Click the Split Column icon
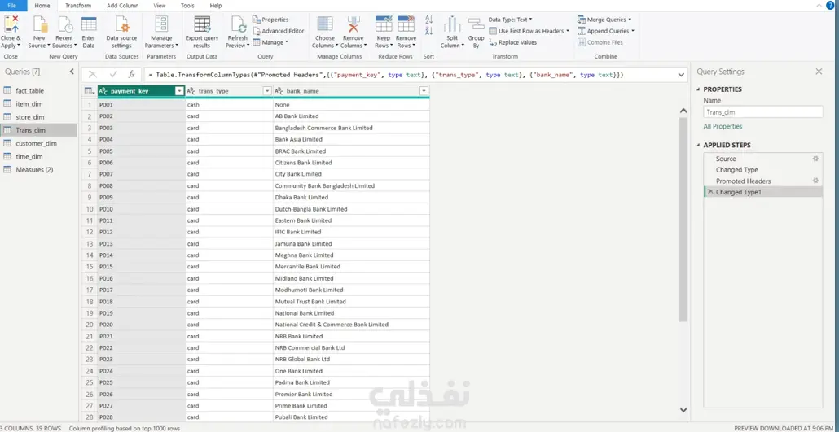 click(x=452, y=24)
